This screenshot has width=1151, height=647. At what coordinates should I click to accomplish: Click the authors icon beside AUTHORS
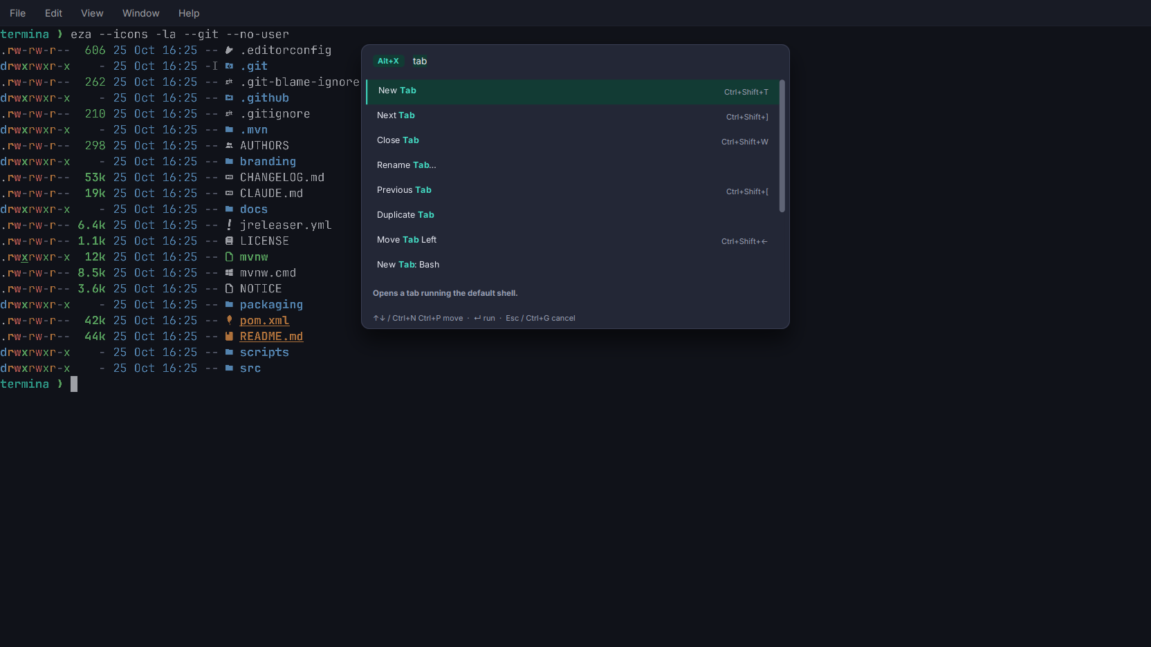229,145
